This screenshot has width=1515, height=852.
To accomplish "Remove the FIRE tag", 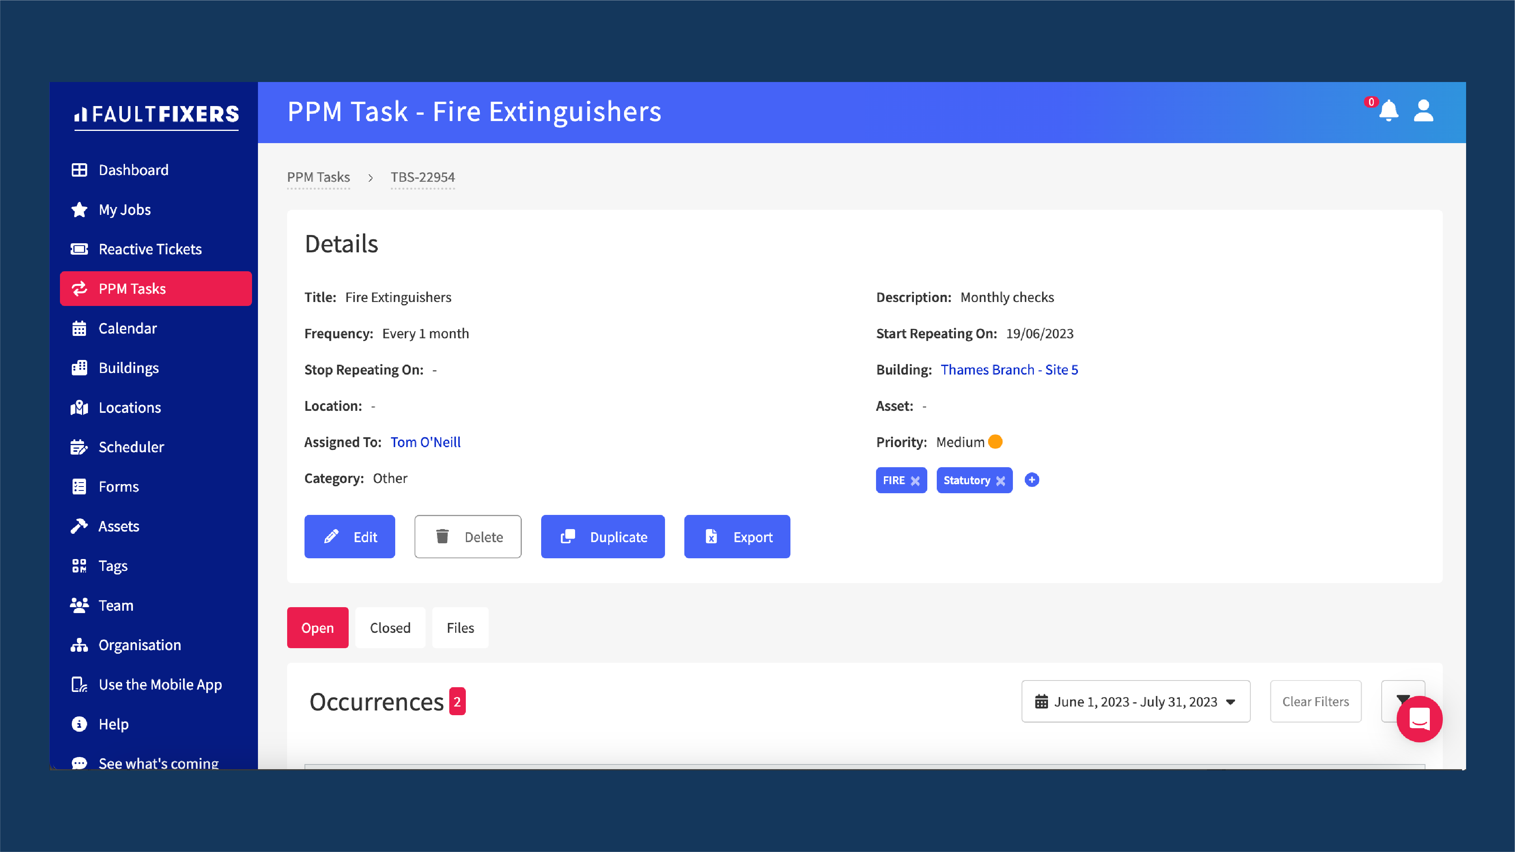I will click(915, 481).
